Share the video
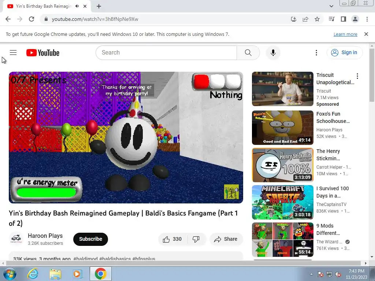 pos(226,239)
